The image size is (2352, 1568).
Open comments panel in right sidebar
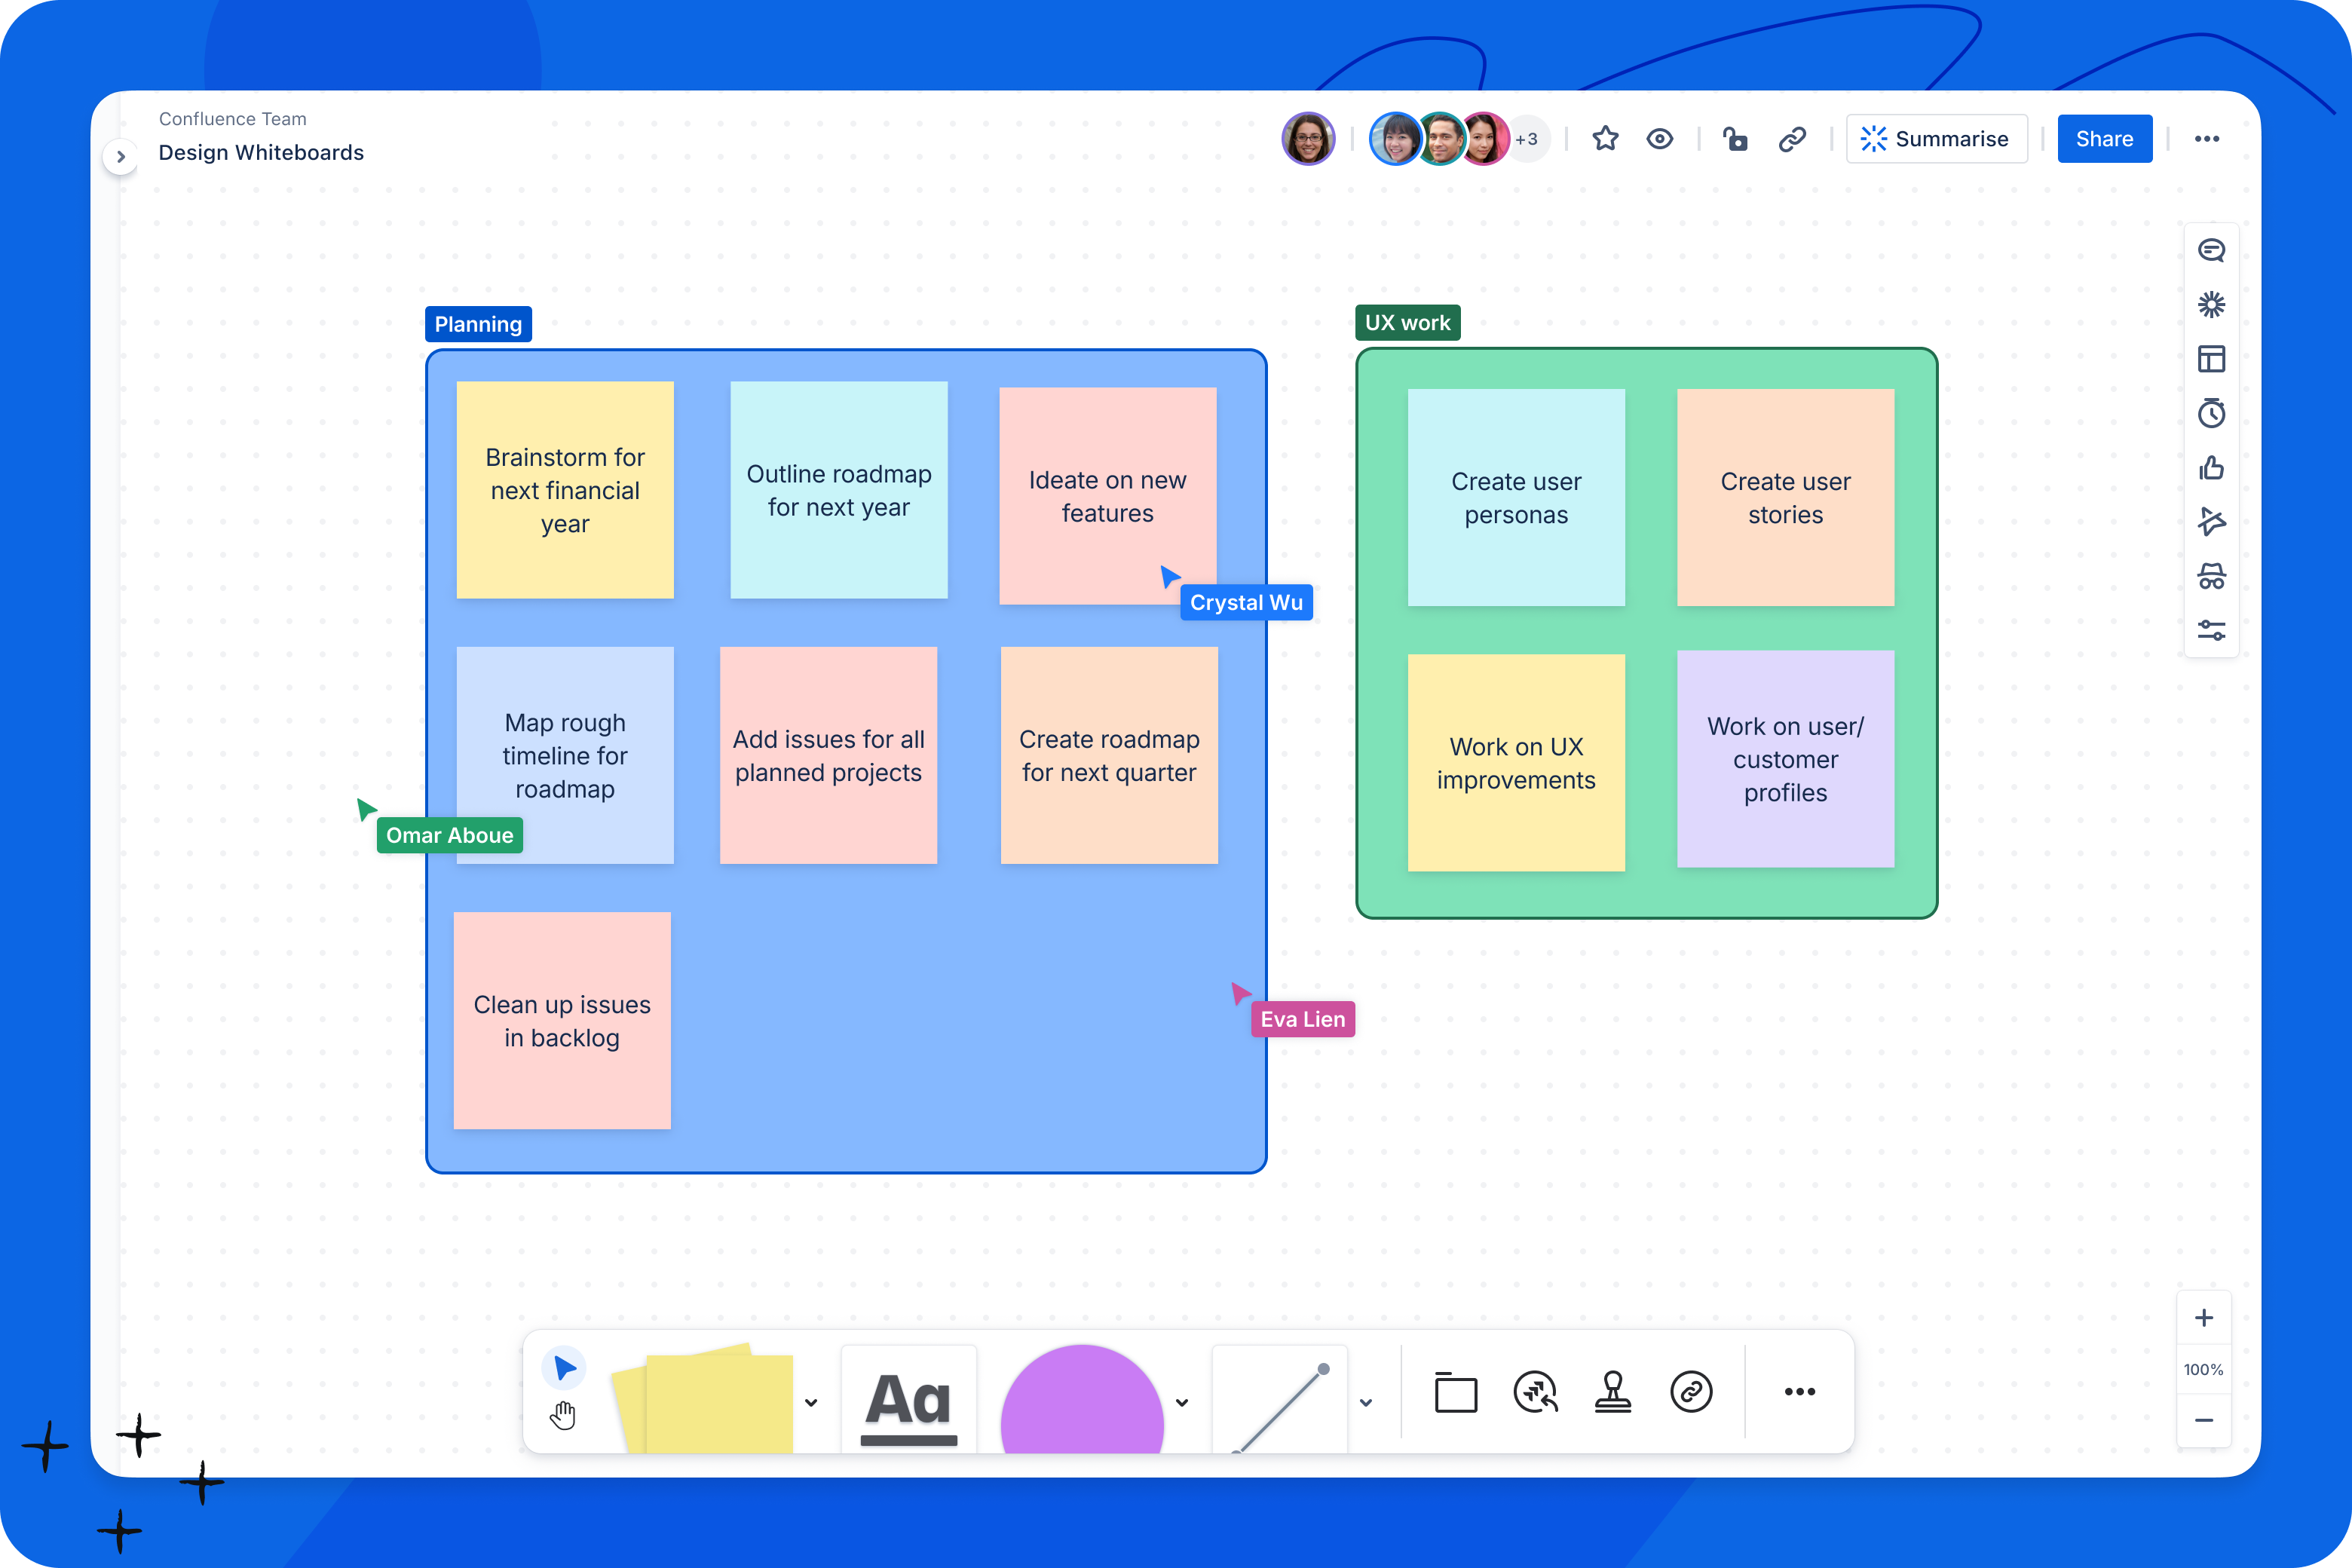(2211, 250)
